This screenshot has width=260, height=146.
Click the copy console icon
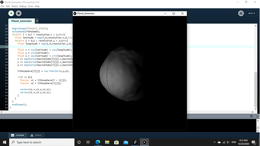coord(252,116)
